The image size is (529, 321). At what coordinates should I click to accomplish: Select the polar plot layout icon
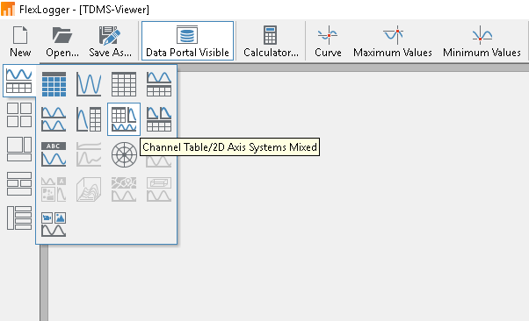124,154
